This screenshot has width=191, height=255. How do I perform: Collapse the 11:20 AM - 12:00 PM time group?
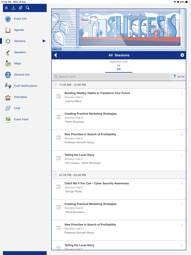[x=55, y=85]
